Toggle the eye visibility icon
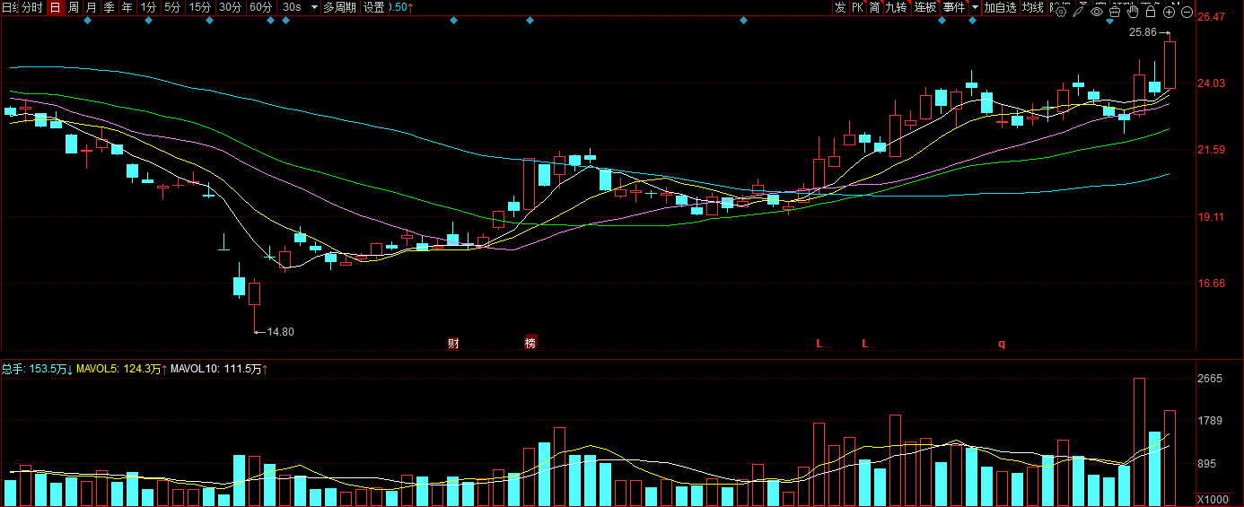1244x507 pixels. click(1097, 12)
